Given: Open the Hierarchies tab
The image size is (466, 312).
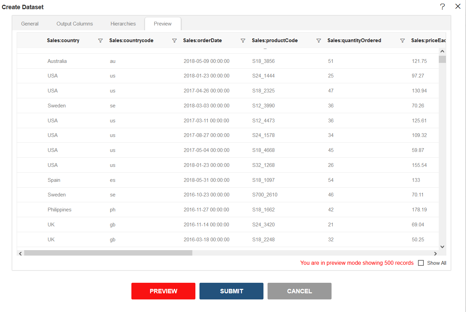Looking at the screenshot, I should point(123,24).
